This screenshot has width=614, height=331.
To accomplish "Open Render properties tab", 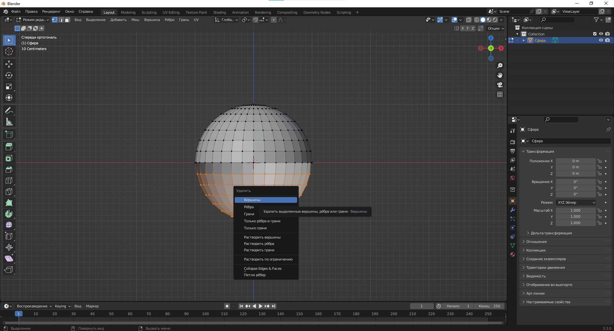I will pyautogui.click(x=513, y=142).
